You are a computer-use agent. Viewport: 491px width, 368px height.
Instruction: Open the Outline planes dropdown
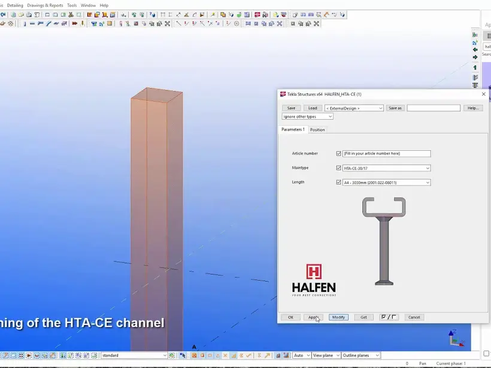360,355
